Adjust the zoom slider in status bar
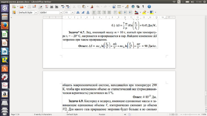This screenshot has width=207, height=116. [190, 114]
